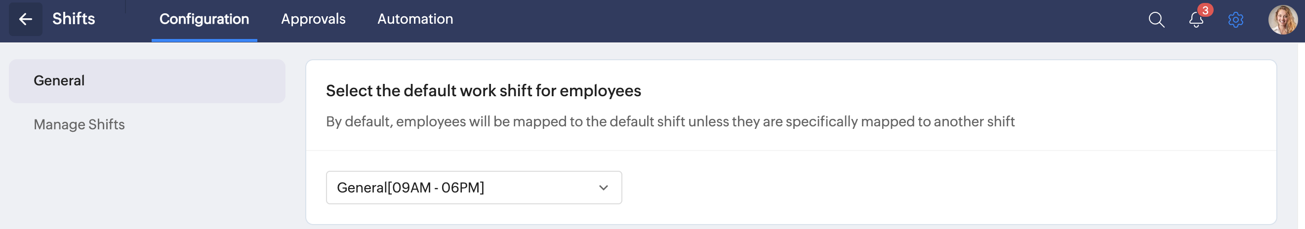Open the user profile avatar

tap(1282, 20)
